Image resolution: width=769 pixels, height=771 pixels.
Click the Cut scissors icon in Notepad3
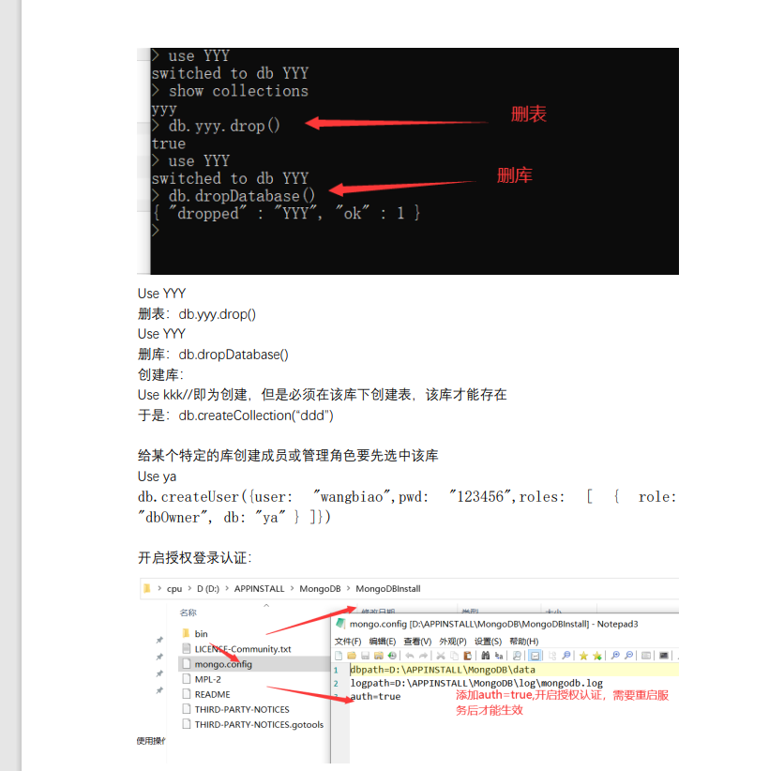click(441, 656)
